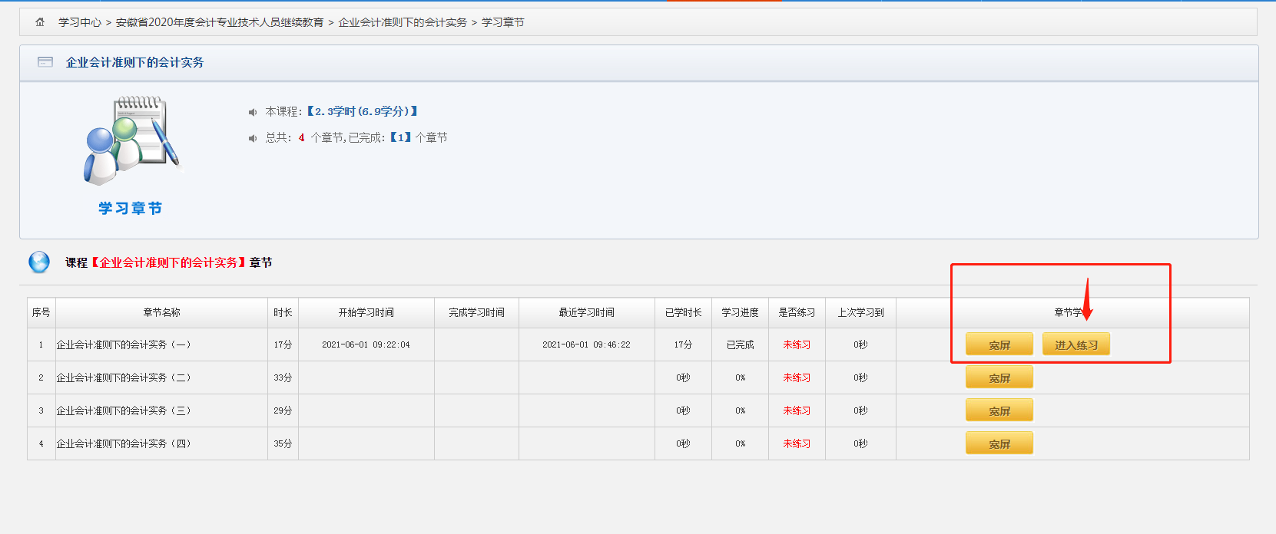Click the blue globe icon by 课程 heading
Screen dimensions: 1276x534
tap(39, 262)
